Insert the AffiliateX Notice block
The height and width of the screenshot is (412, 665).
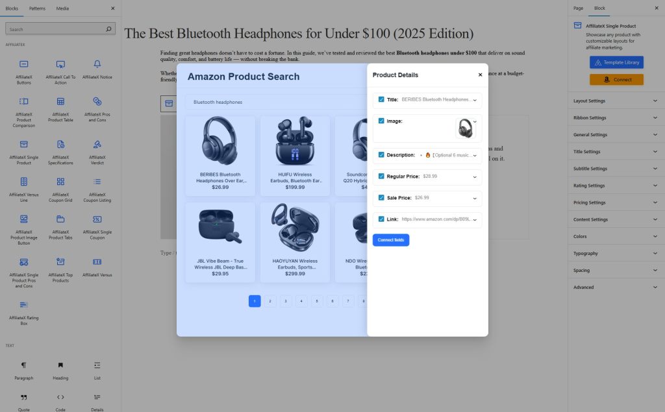(97, 69)
